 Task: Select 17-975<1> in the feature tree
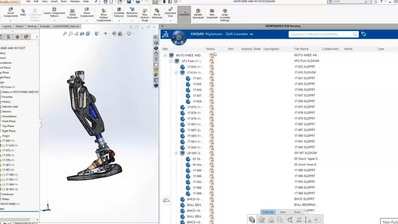click(x=8, y=150)
